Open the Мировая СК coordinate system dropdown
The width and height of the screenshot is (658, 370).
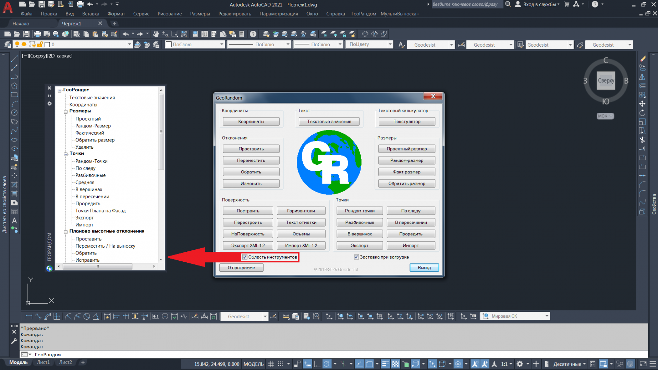(547, 316)
